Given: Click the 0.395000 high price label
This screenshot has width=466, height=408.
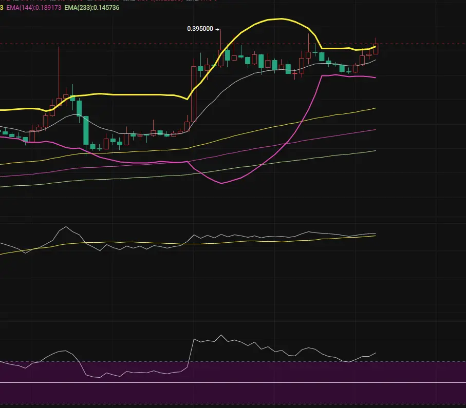Looking at the screenshot, I should point(200,29).
